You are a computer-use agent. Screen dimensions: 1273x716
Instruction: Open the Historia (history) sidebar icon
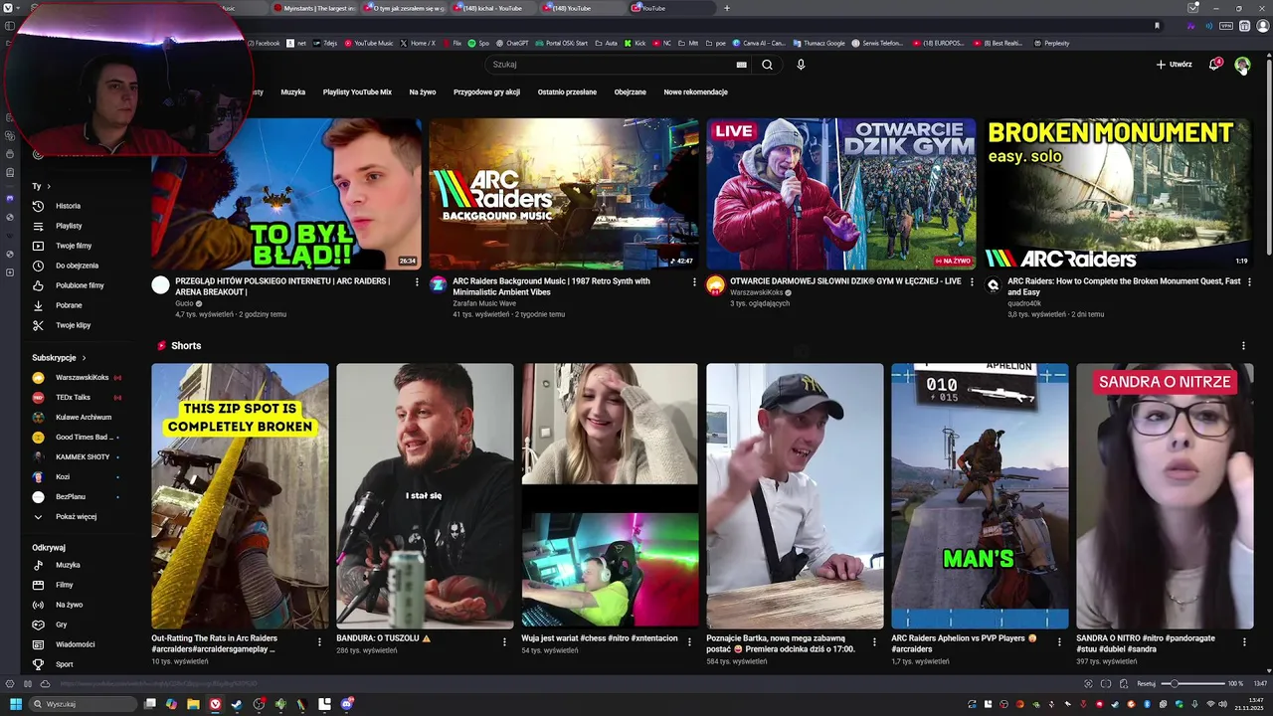click(x=38, y=206)
